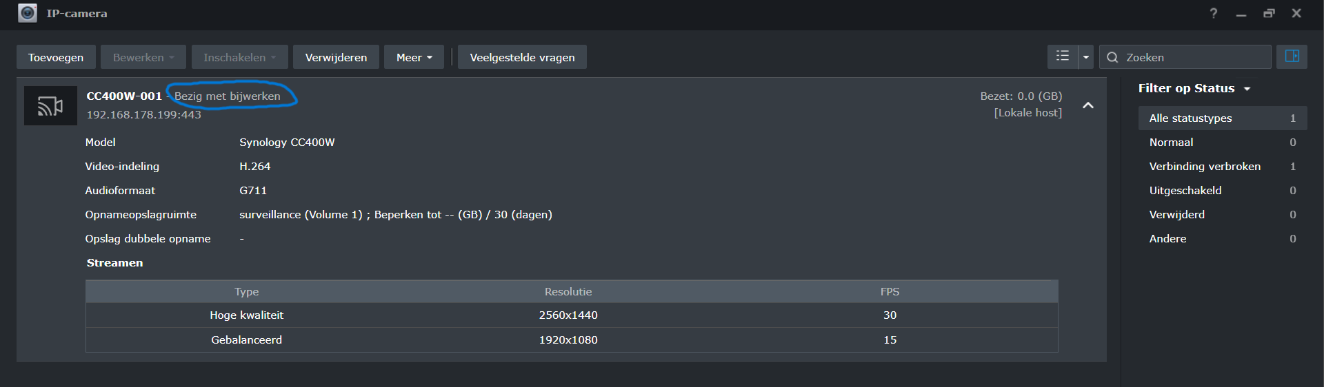This screenshot has height=387, width=1324.
Task: Filter by Normaal status
Action: point(1223,142)
